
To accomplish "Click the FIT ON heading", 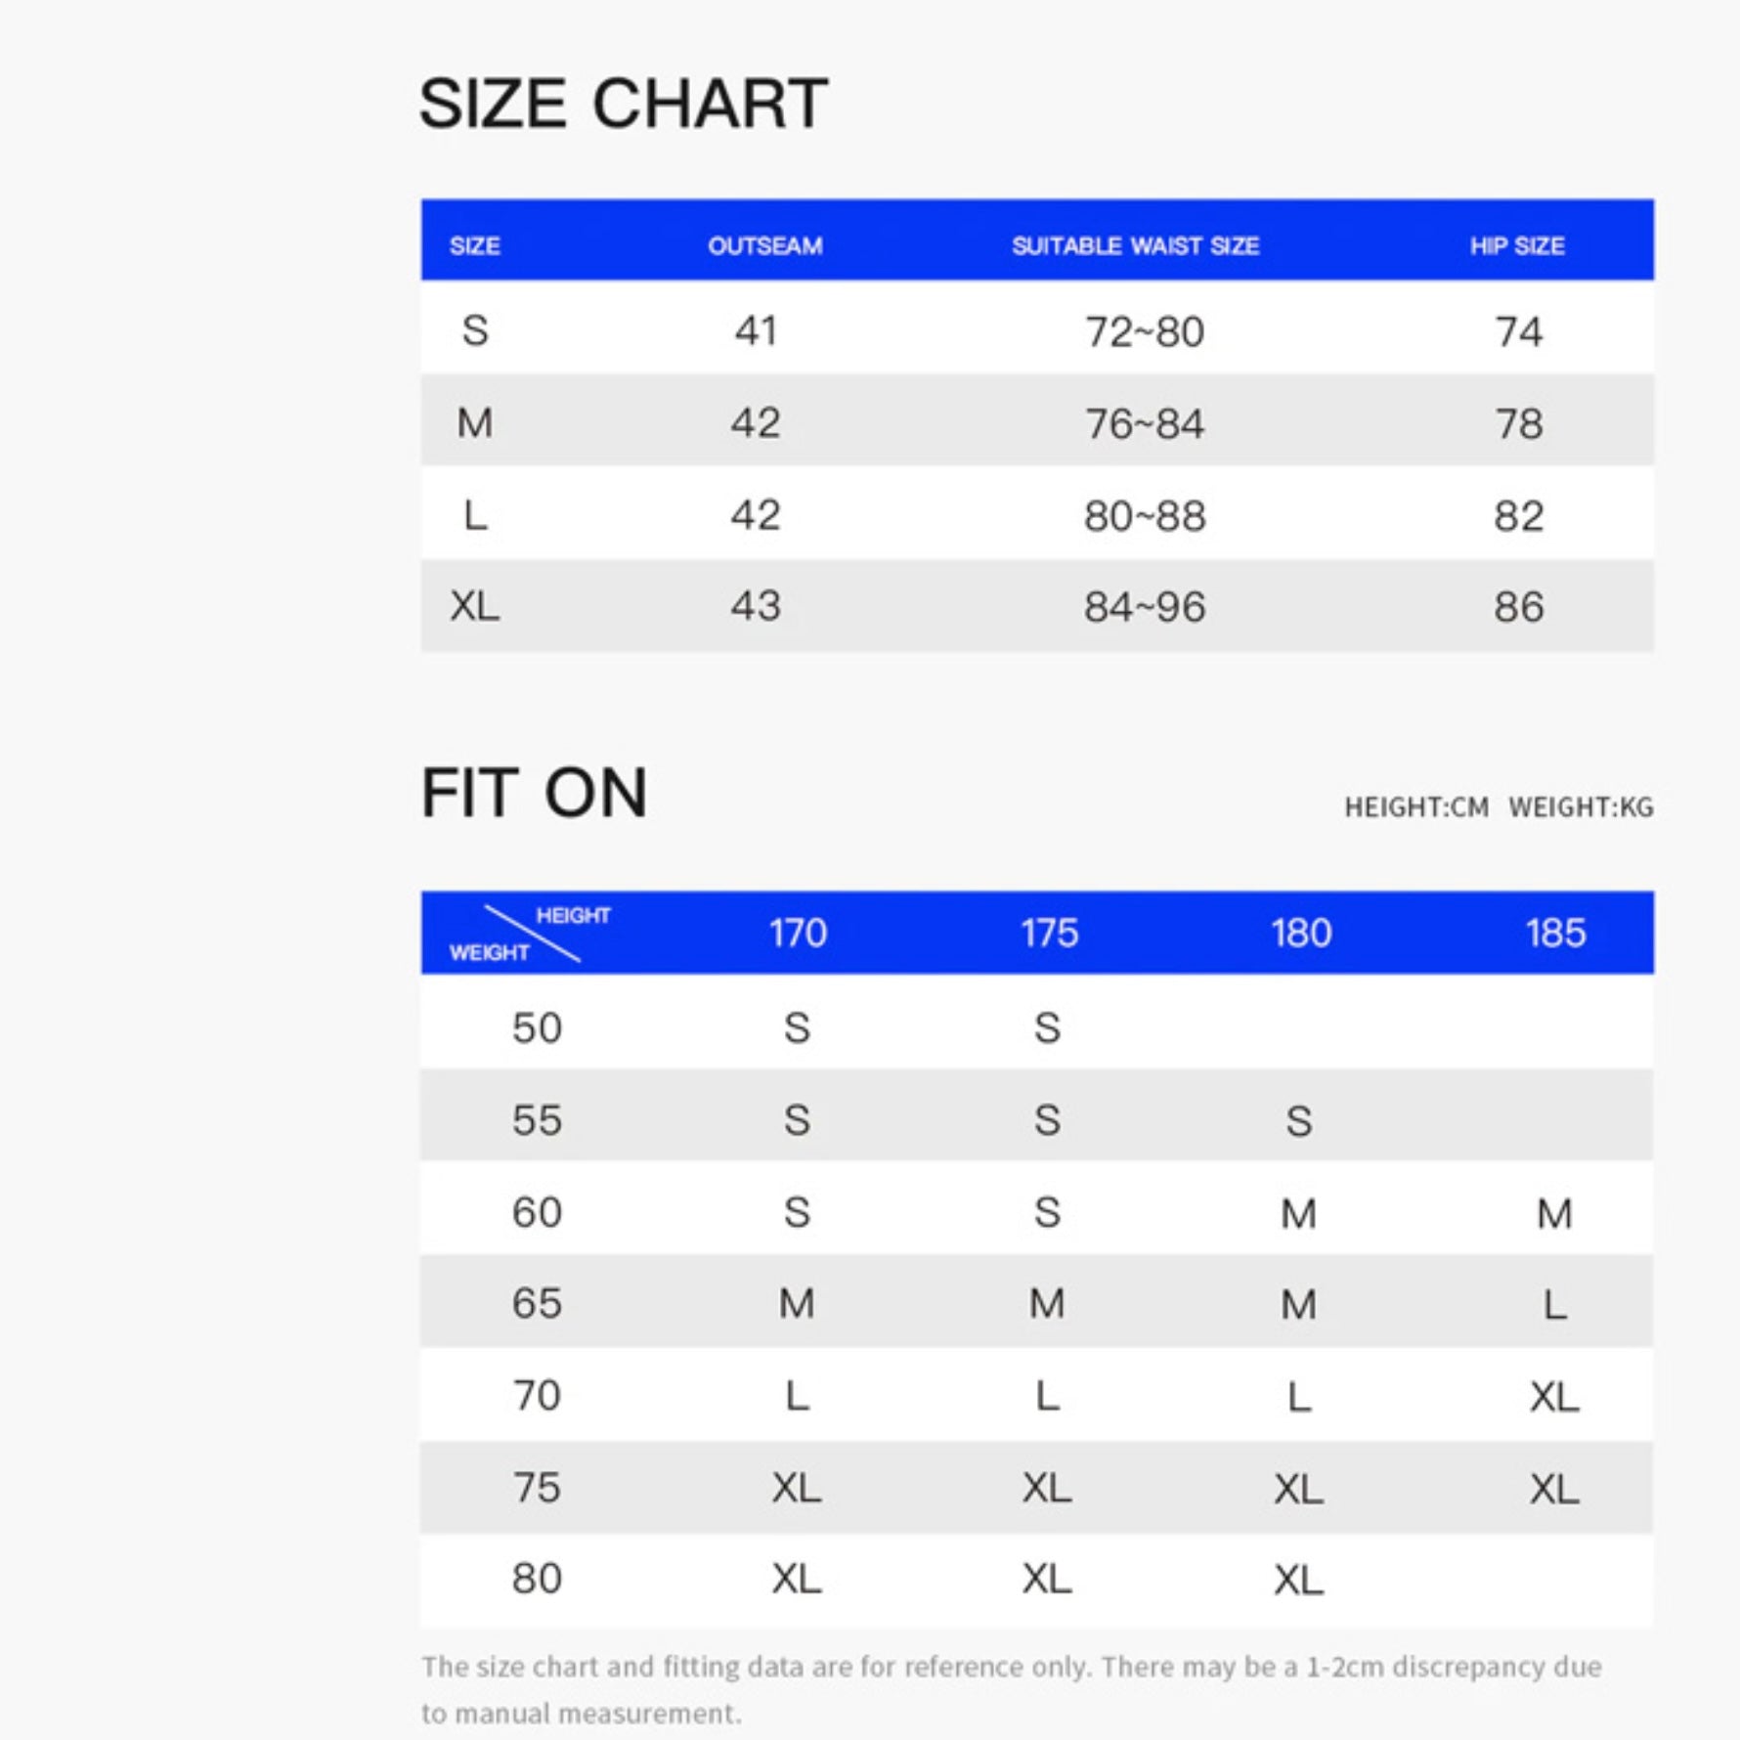I will click(x=534, y=793).
